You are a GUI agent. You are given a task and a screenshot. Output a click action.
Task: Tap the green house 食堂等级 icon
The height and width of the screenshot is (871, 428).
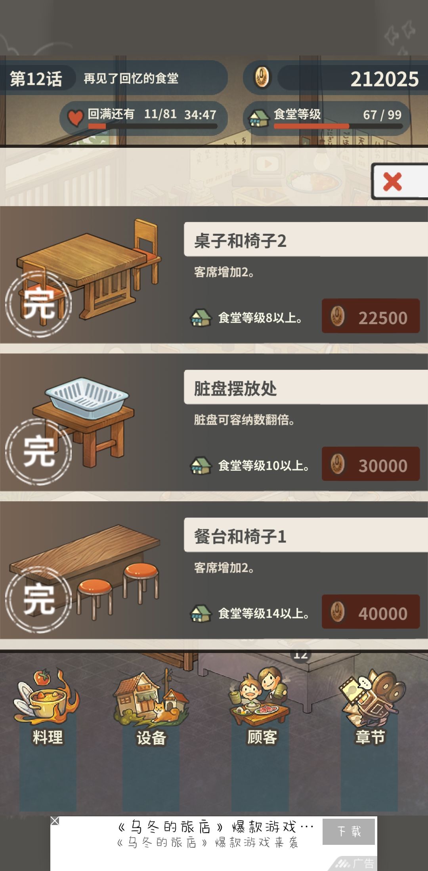tap(258, 118)
